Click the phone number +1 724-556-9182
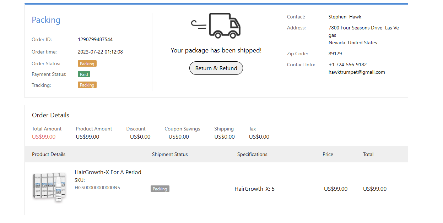This screenshot has width=443, height=223. tap(348, 65)
